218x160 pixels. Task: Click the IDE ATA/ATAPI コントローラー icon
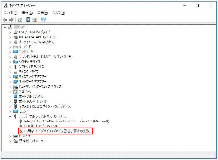pos(15,37)
